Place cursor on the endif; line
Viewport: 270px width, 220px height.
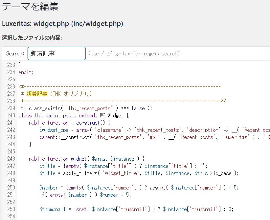tap(26, 72)
